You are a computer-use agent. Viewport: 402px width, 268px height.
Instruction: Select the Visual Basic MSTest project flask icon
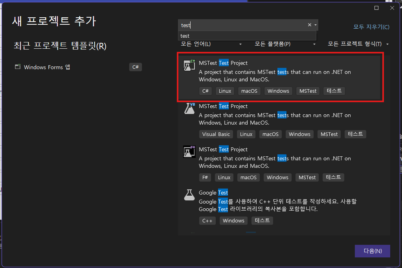189,108
